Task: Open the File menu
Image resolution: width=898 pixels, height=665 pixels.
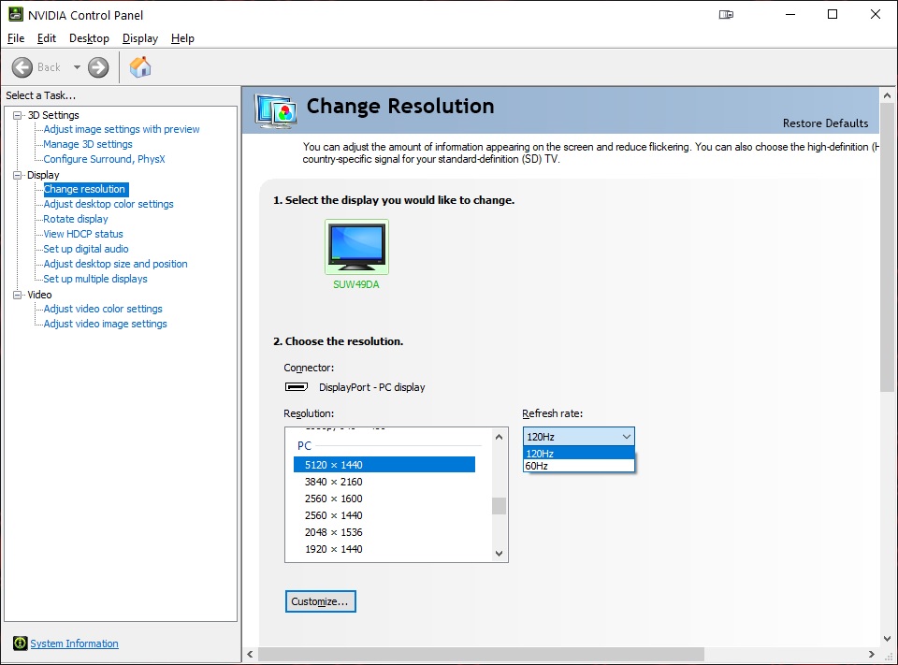Action: pyautogui.click(x=16, y=38)
